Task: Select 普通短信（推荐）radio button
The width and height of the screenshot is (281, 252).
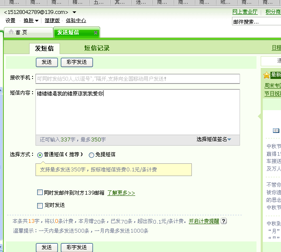Action: point(40,155)
